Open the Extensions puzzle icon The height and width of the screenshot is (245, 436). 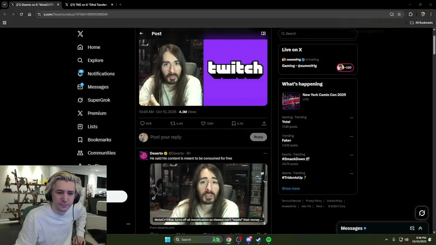(x=410, y=14)
